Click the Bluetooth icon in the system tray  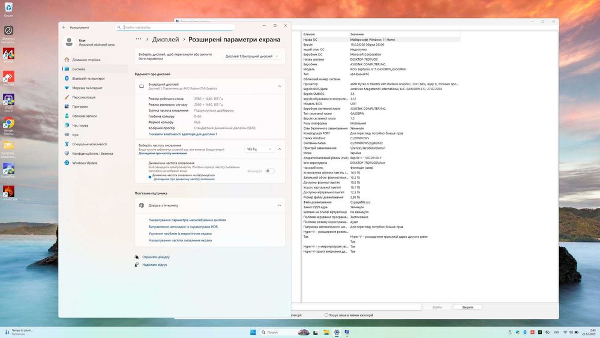tap(524, 332)
